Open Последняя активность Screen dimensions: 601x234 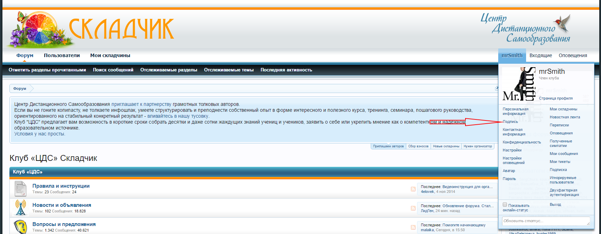click(286, 70)
